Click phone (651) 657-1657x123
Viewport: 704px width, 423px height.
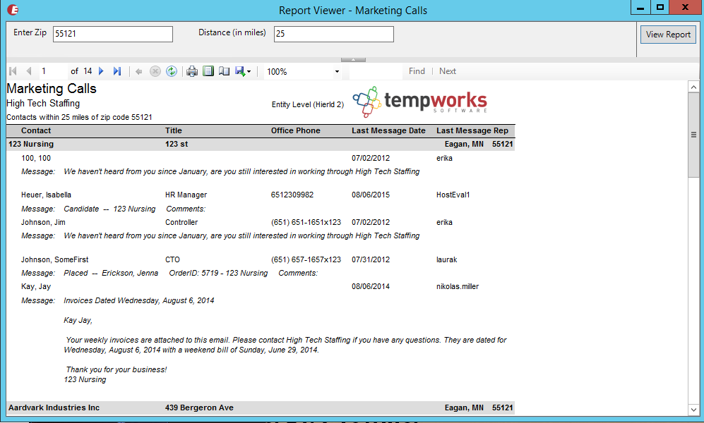point(306,259)
